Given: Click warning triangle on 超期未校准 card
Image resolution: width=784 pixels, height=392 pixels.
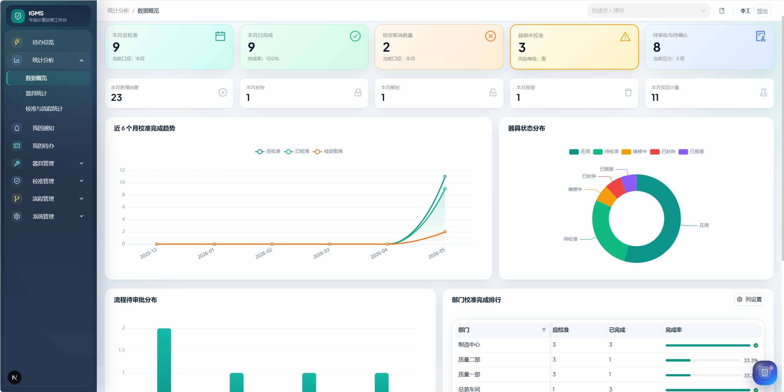Looking at the screenshot, I should [x=625, y=37].
